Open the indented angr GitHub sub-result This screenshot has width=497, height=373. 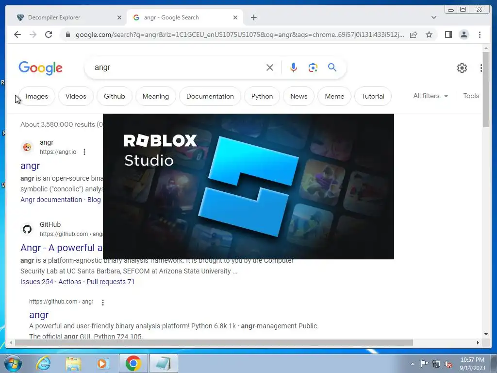[x=39, y=315]
